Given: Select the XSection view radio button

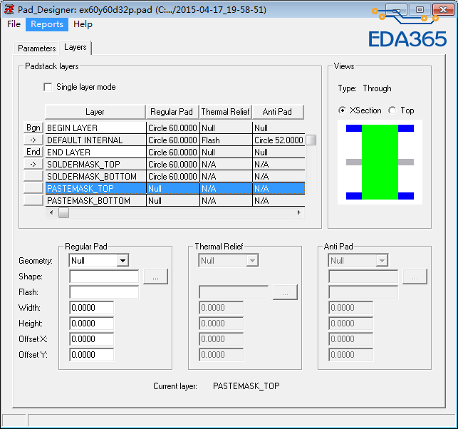Looking at the screenshot, I should click(342, 110).
